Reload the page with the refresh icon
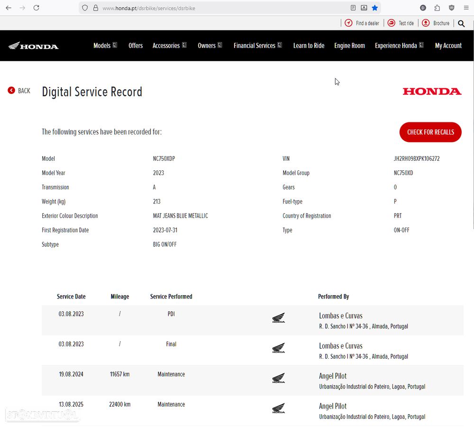The height and width of the screenshot is (427, 474). pyautogui.click(x=36, y=8)
